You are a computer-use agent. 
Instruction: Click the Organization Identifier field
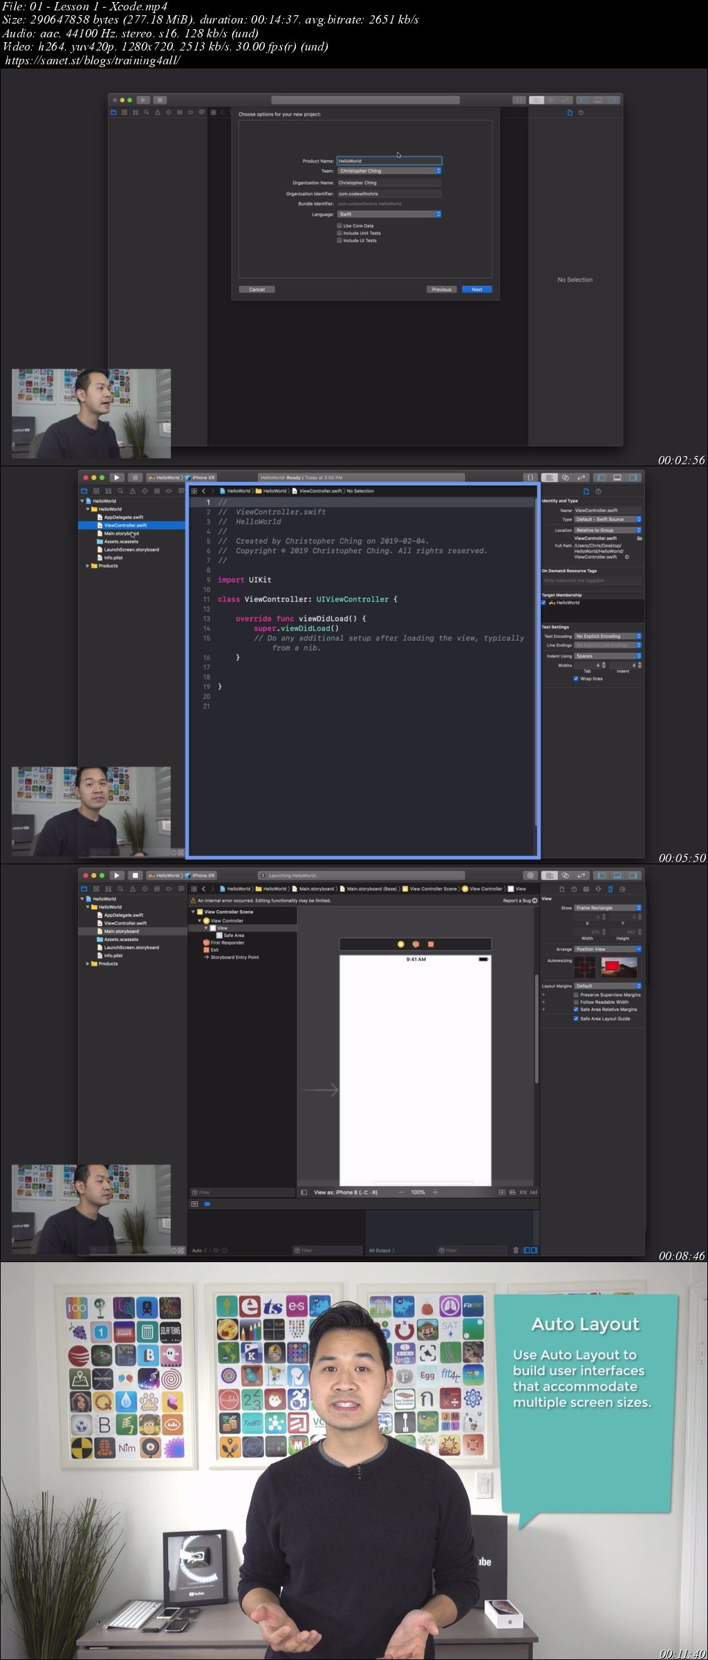click(x=389, y=194)
